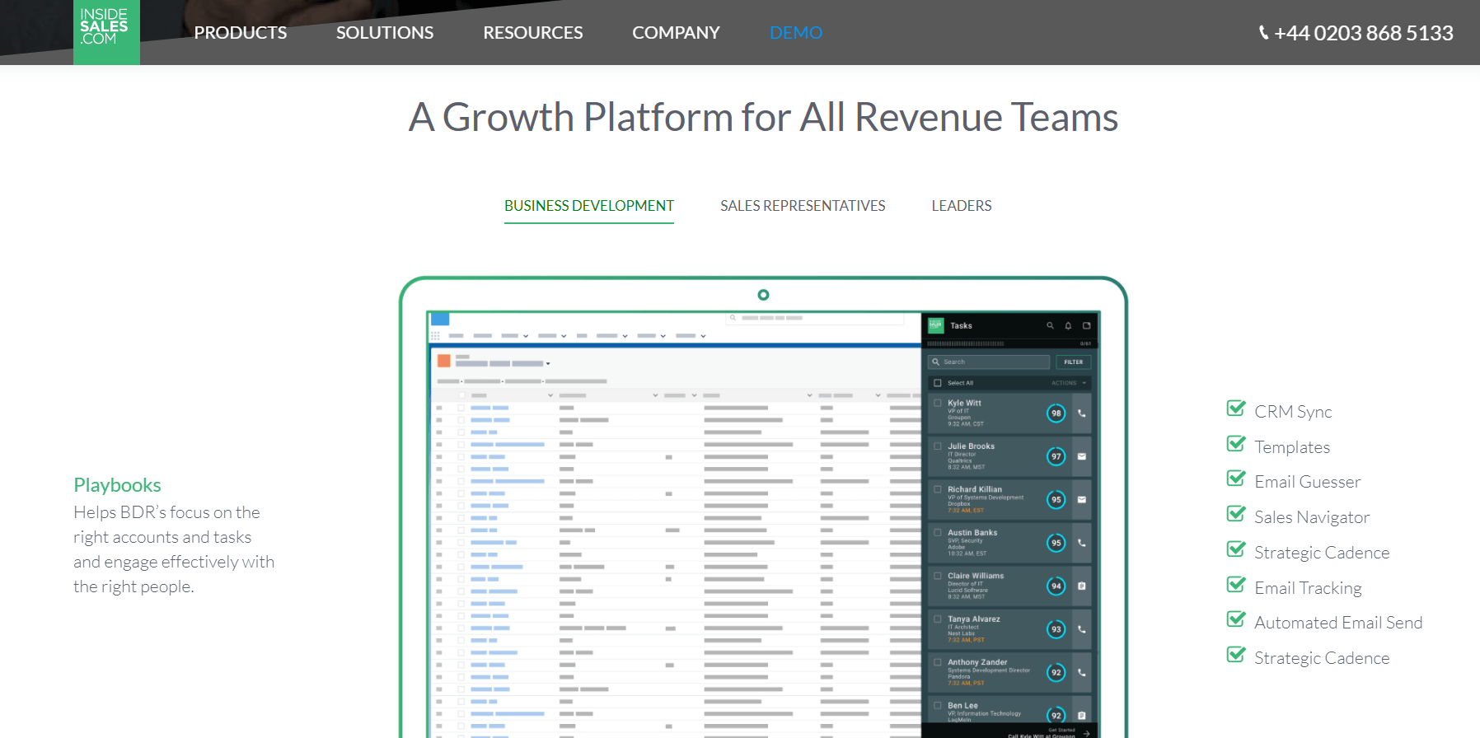The image size is (1480, 738).
Task: Check the box next to Kyle Witt
Action: (x=938, y=404)
